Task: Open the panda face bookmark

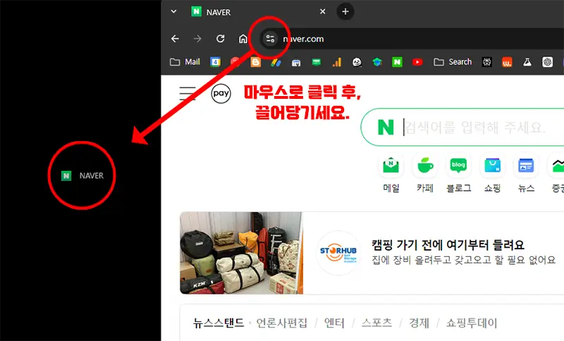Action: (357, 62)
